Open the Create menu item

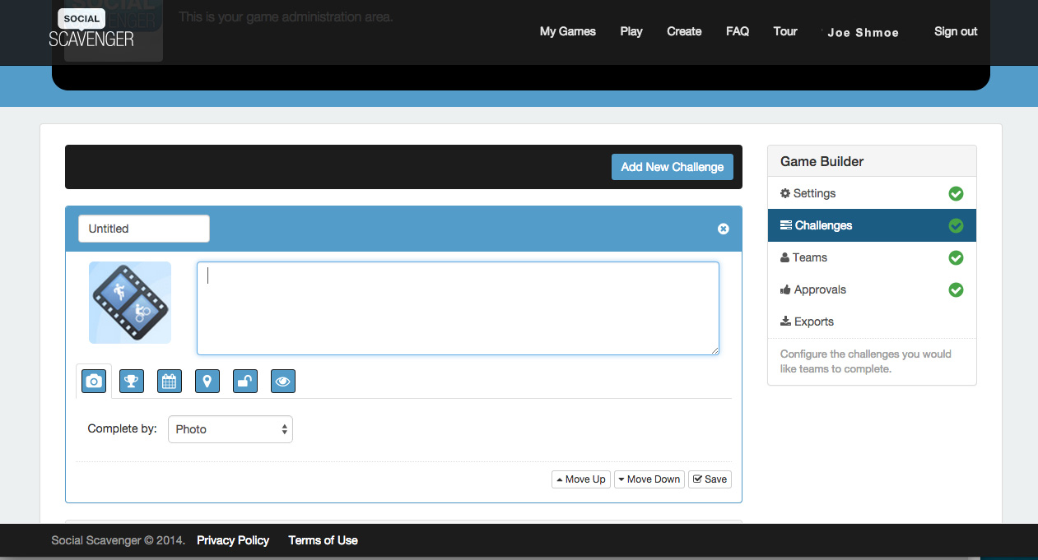684,31
